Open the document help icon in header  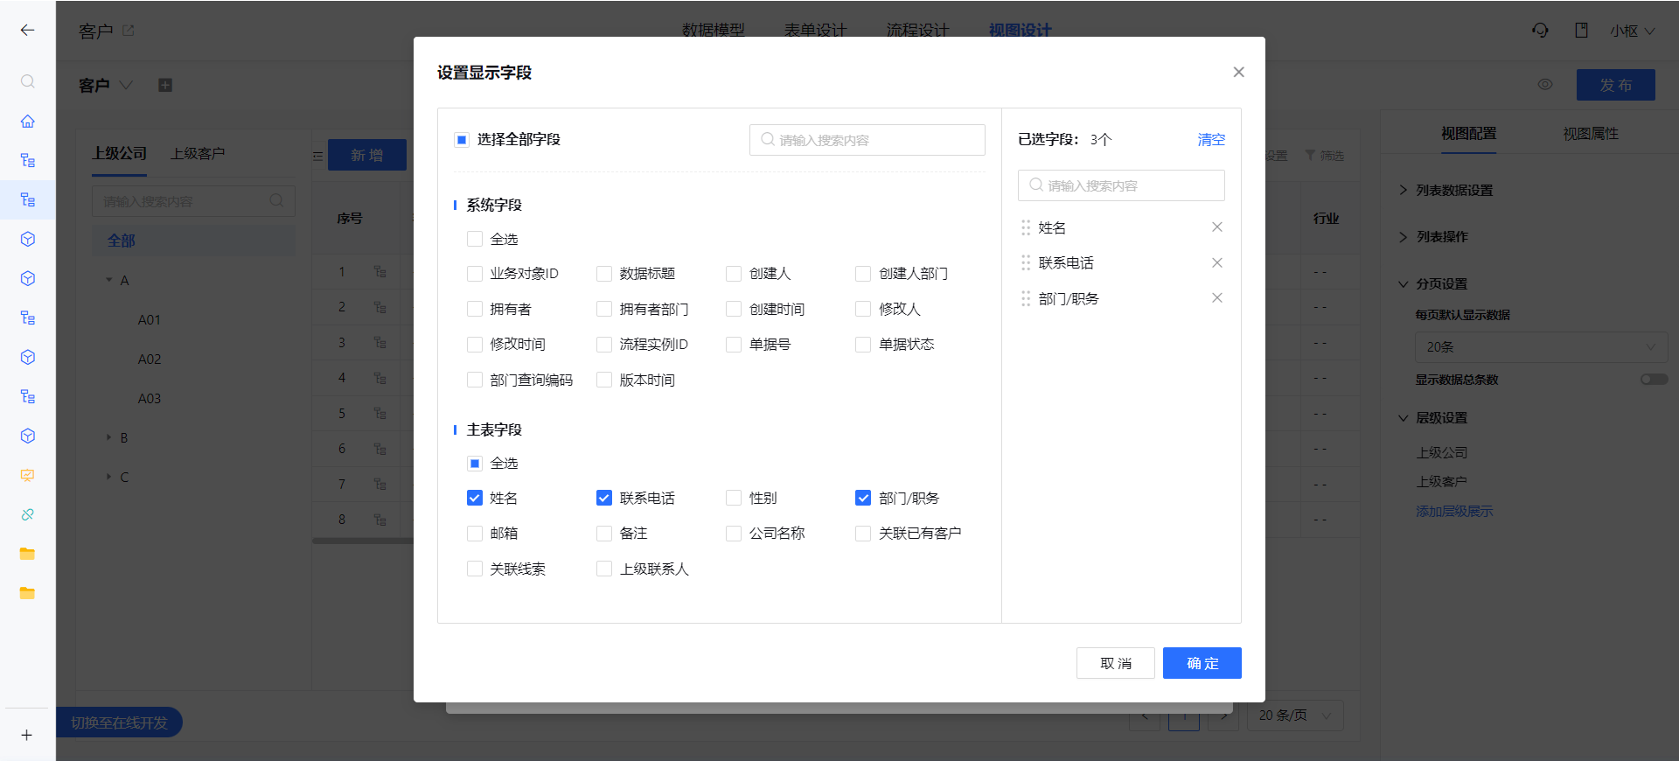[1581, 30]
